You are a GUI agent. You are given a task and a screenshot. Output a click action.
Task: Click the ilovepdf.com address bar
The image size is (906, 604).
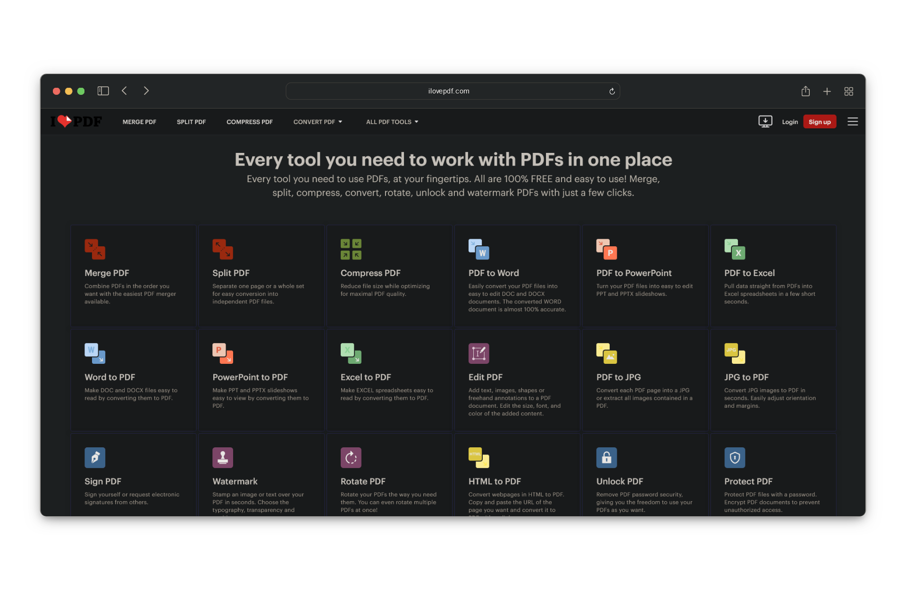(448, 91)
